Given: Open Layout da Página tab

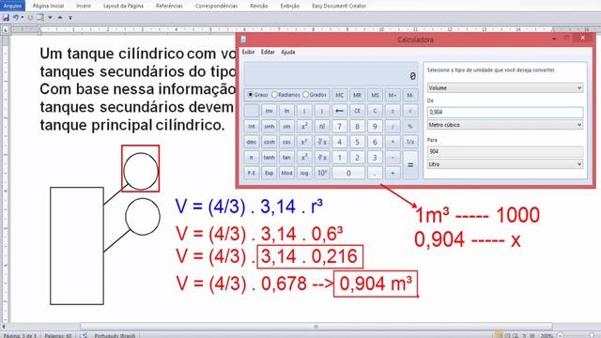Looking at the screenshot, I should pos(123,6).
